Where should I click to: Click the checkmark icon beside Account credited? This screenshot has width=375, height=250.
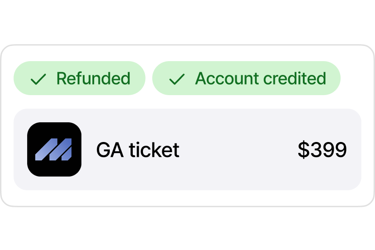(176, 79)
